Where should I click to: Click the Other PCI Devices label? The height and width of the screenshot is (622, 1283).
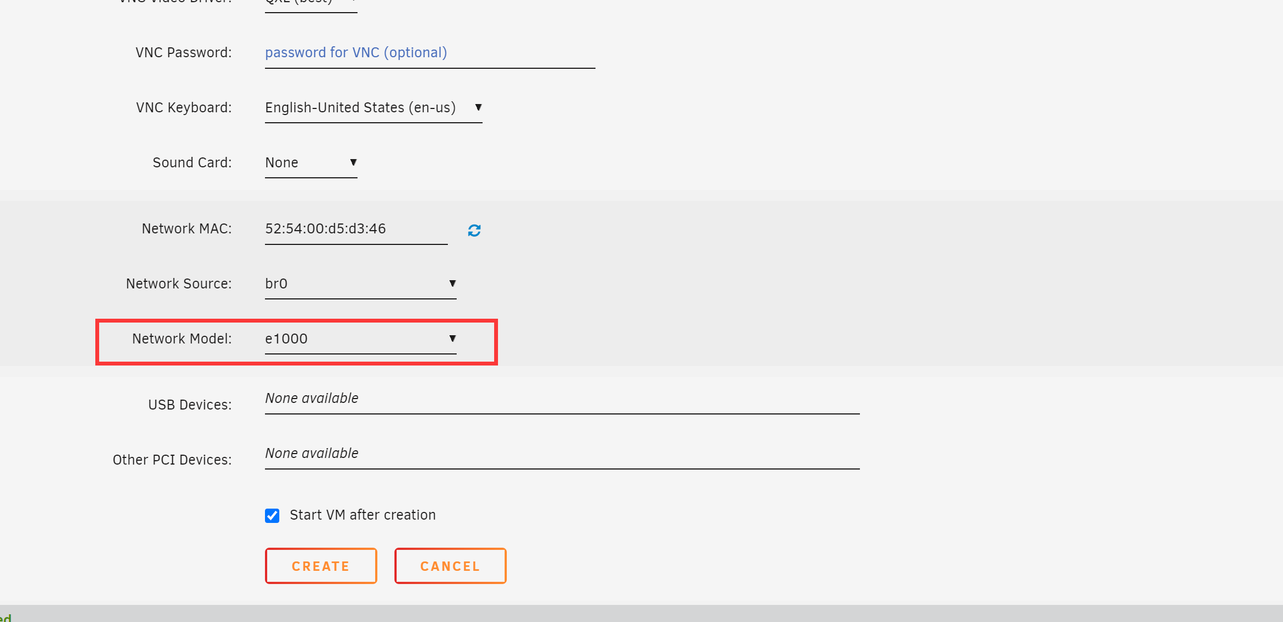(x=172, y=460)
